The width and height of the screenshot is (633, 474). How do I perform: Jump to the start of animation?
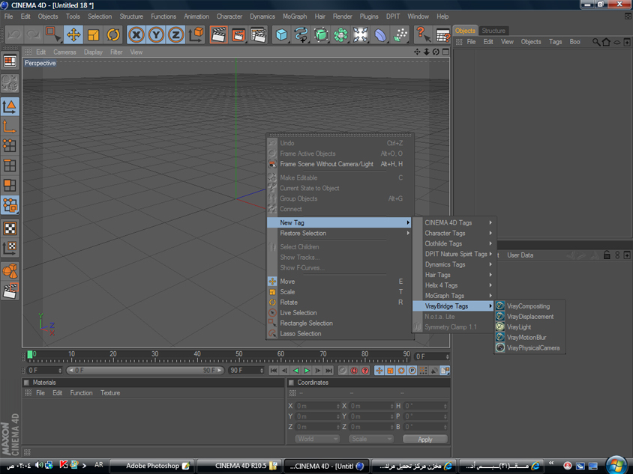click(x=273, y=371)
